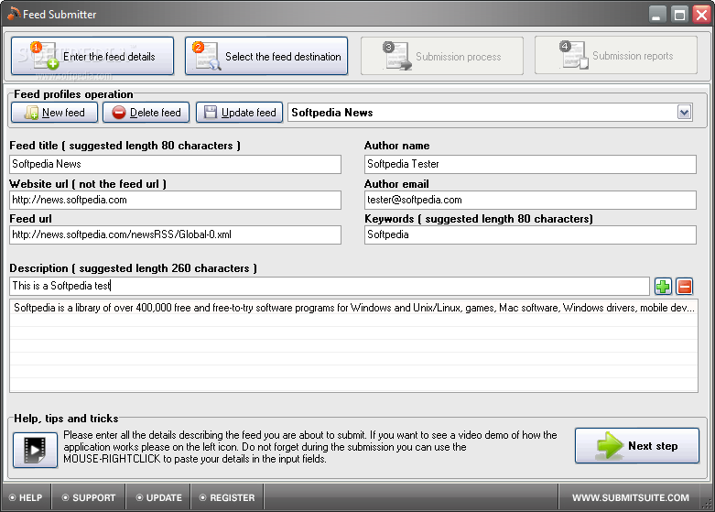Create a New feed profile
Image resolution: width=715 pixels, height=512 pixels.
(x=55, y=113)
